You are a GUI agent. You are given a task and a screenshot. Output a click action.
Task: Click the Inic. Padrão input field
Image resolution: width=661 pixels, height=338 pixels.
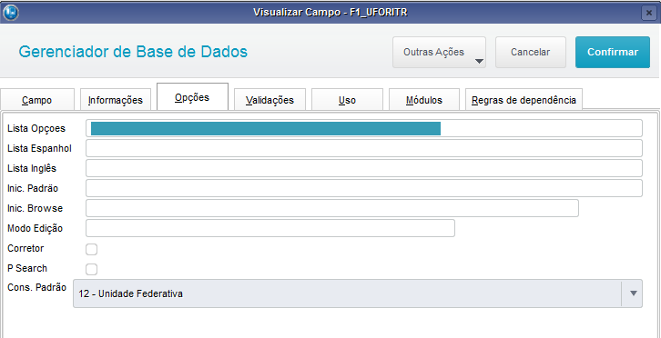[364, 188]
